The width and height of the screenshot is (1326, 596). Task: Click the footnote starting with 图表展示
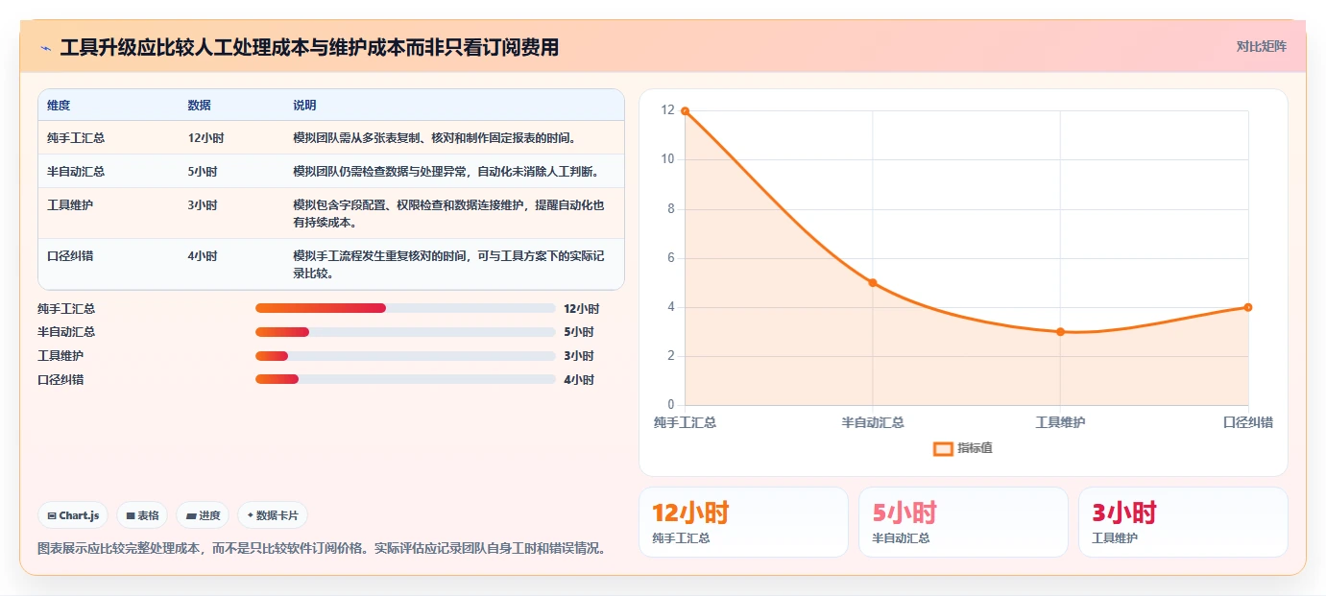(x=322, y=549)
